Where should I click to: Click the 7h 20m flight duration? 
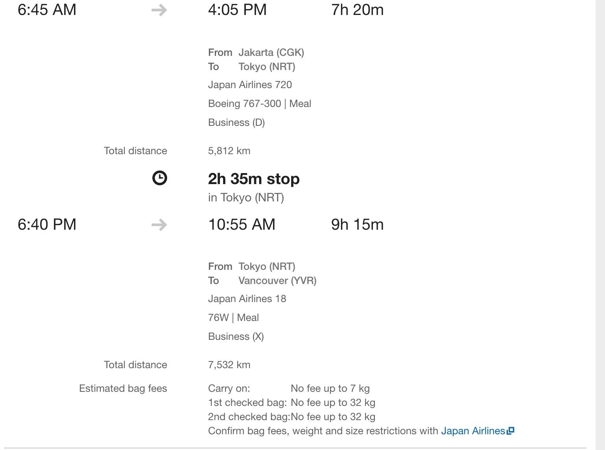357,10
